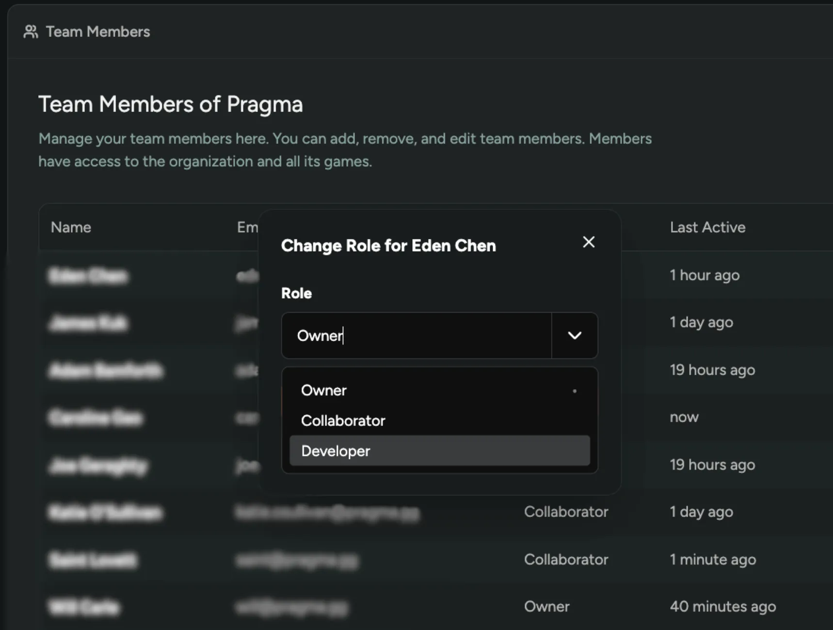Viewport: 833px width, 630px height.
Task: Click the Last Active column header
Action: coord(707,227)
